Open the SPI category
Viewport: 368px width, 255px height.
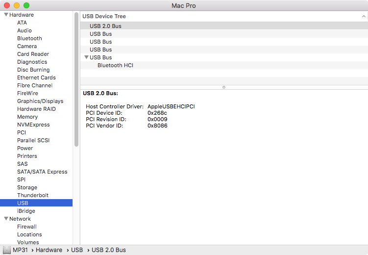21,179
